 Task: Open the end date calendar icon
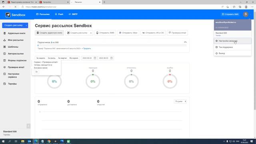tap(112, 58)
